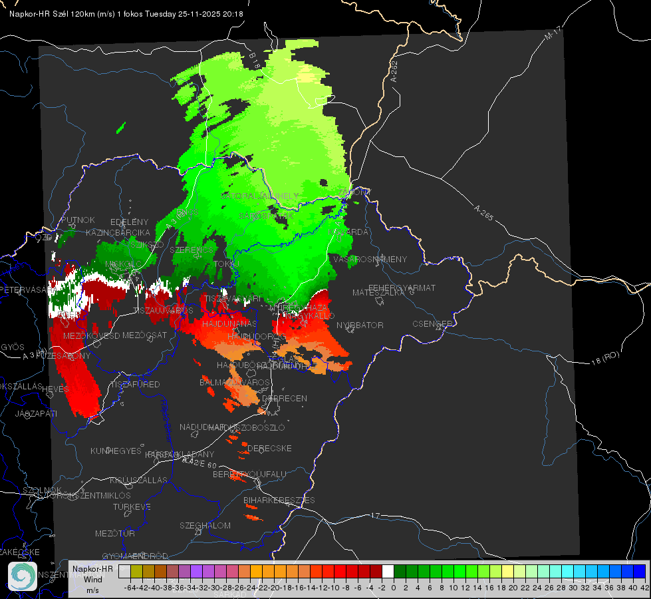Select the BALMAZUJVAROS label

coord(235,383)
